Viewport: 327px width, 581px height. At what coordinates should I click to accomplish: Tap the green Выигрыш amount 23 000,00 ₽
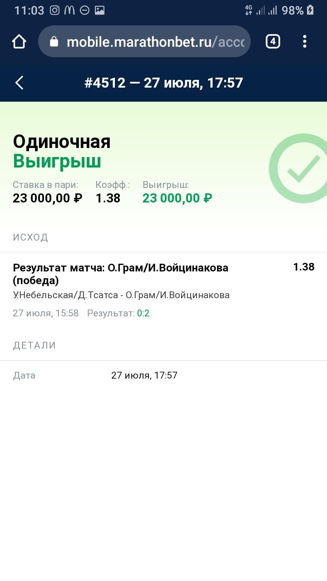(x=177, y=198)
